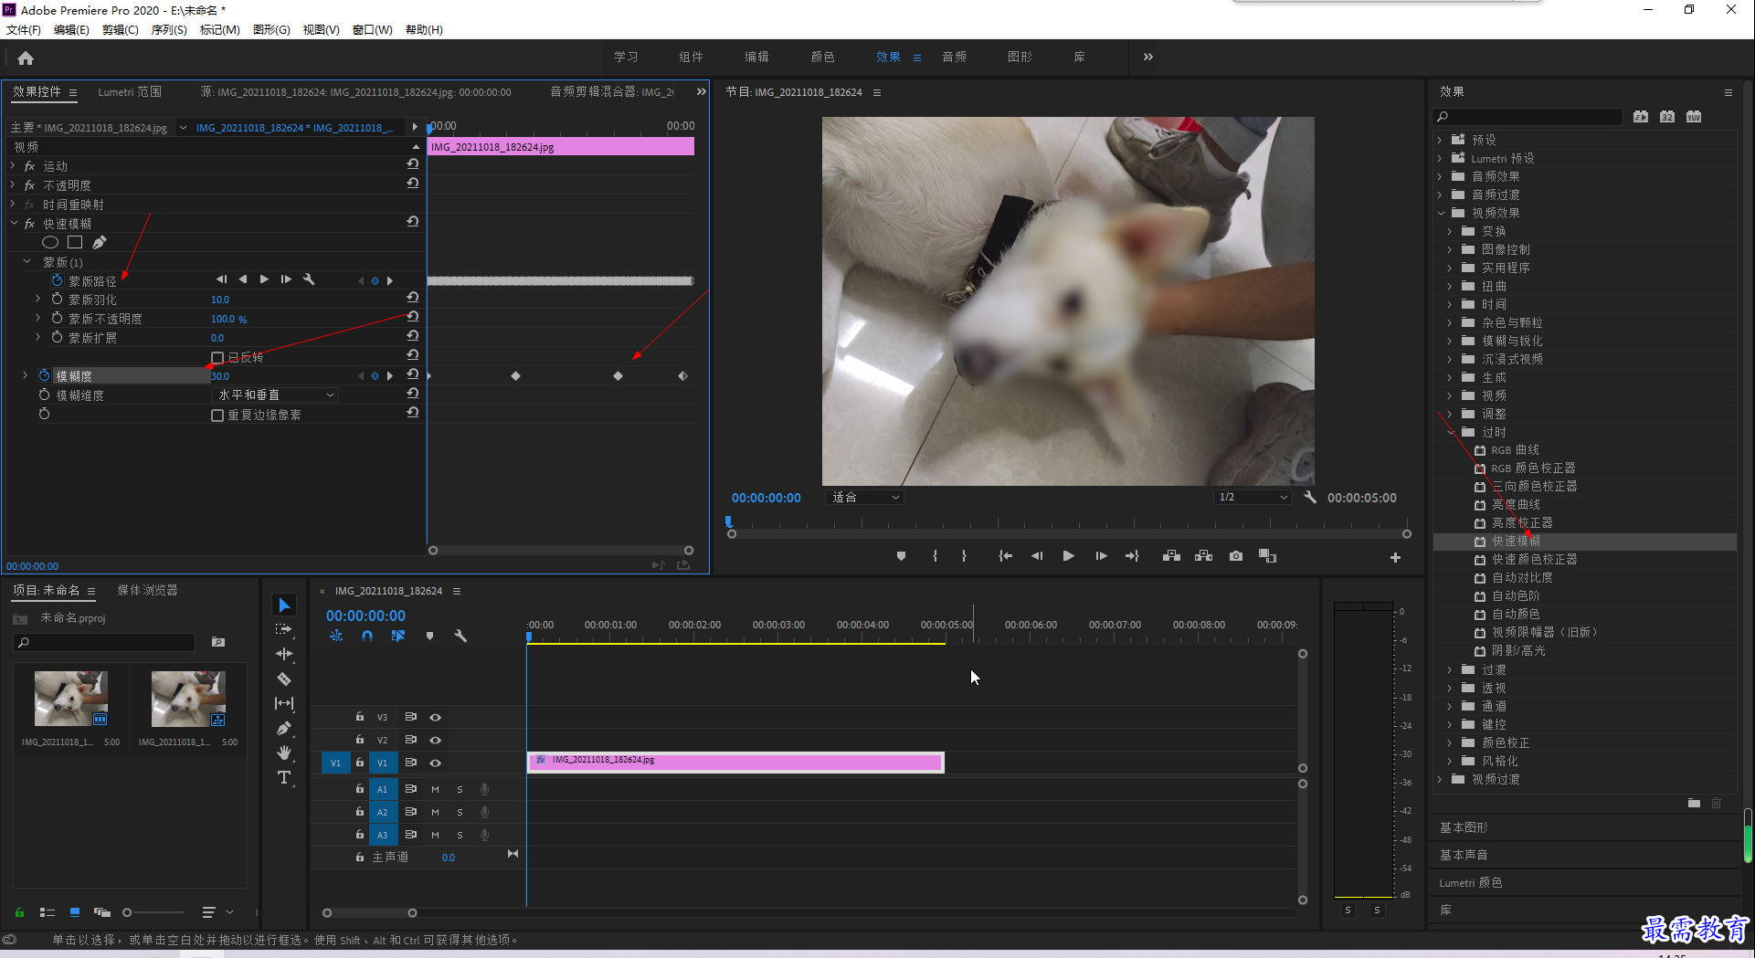Screen dimensions: 1755x958
Task: Create a 4-point polygon mask
Action: (75, 242)
